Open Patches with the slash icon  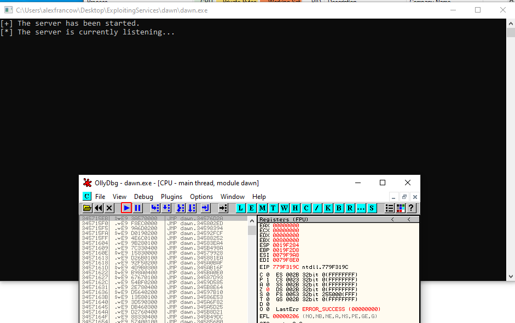pos(317,208)
